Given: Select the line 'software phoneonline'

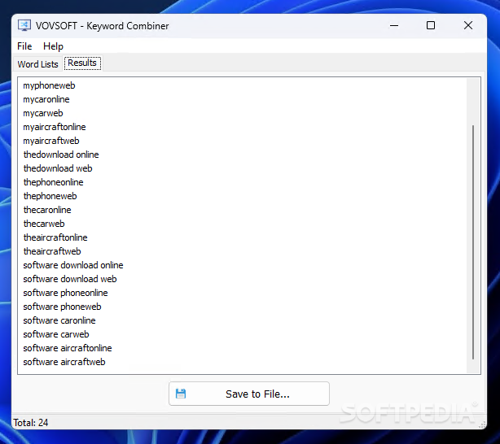Looking at the screenshot, I should 65,293.
